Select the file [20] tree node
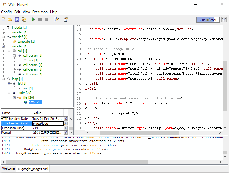The image size is (229, 173). tap(29, 97)
